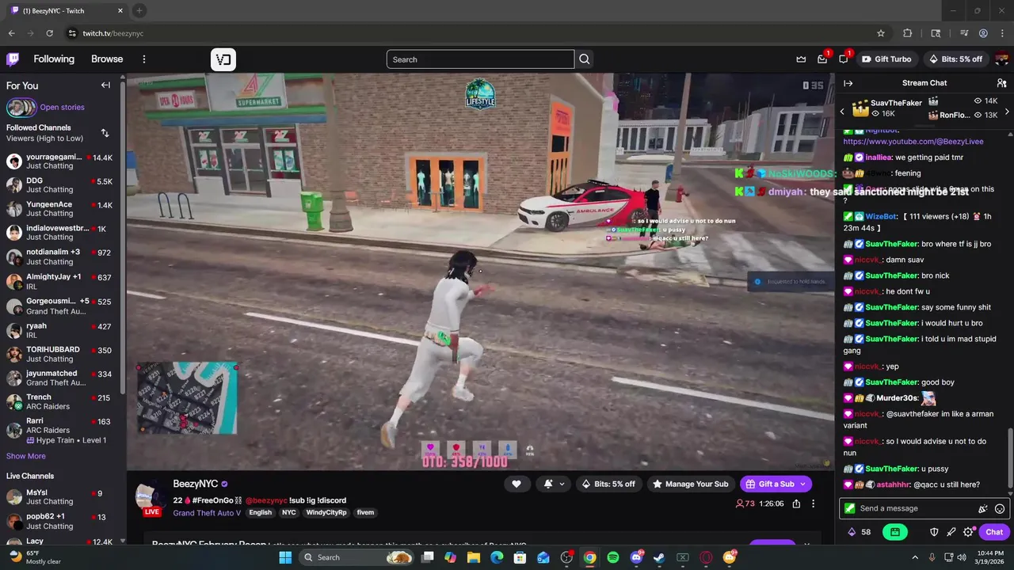Click top bar Bits: 5% off button
The image size is (1014, 570).
(x=955, y=59)
